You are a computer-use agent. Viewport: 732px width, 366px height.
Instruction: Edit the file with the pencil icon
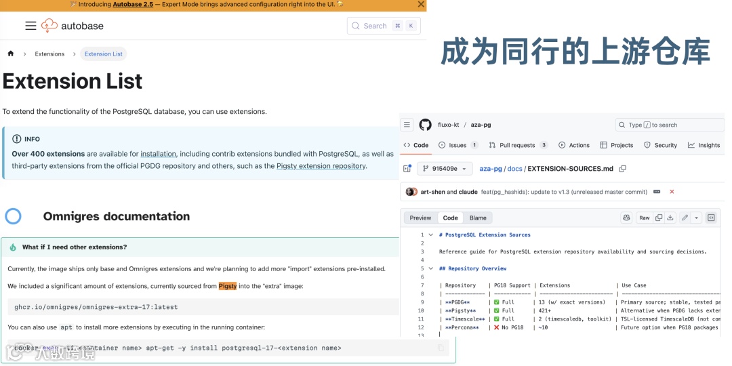(x=685, y=218)
